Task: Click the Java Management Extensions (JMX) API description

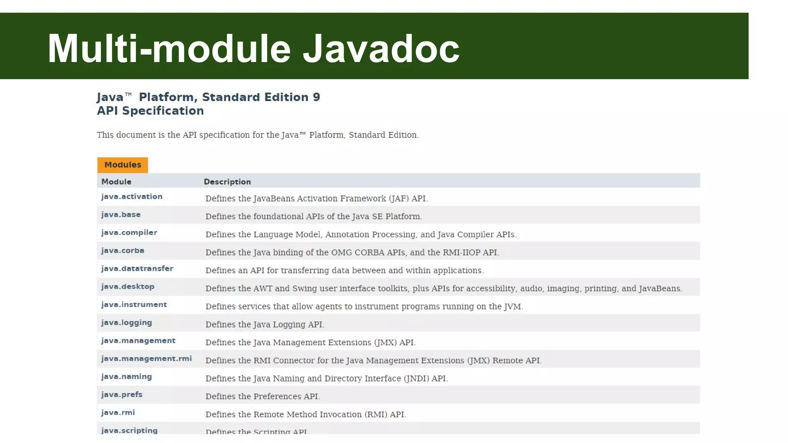Action: coord(311,343)
